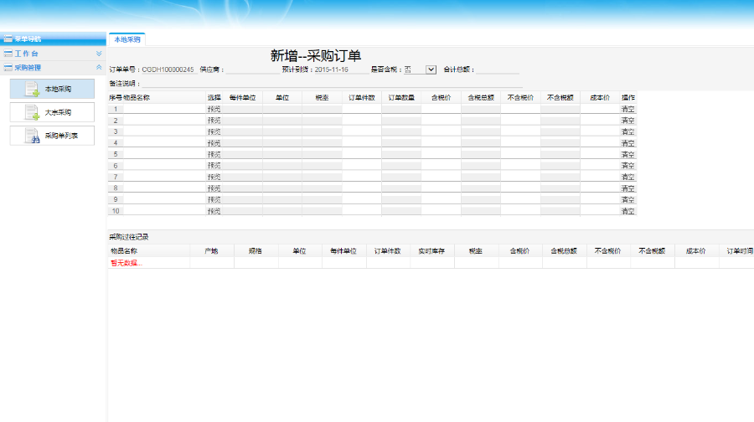Open 大米采购 from the sidebar menu
The height and width of the screenshot is (422, 754).
pos(58,112)
